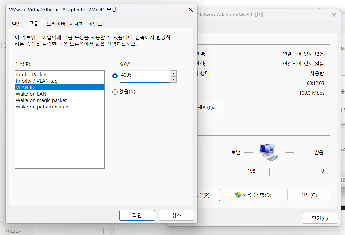Click the 보냄 label in status window
The width and height of the screenshot is (345, 235).
pos(235,152)
